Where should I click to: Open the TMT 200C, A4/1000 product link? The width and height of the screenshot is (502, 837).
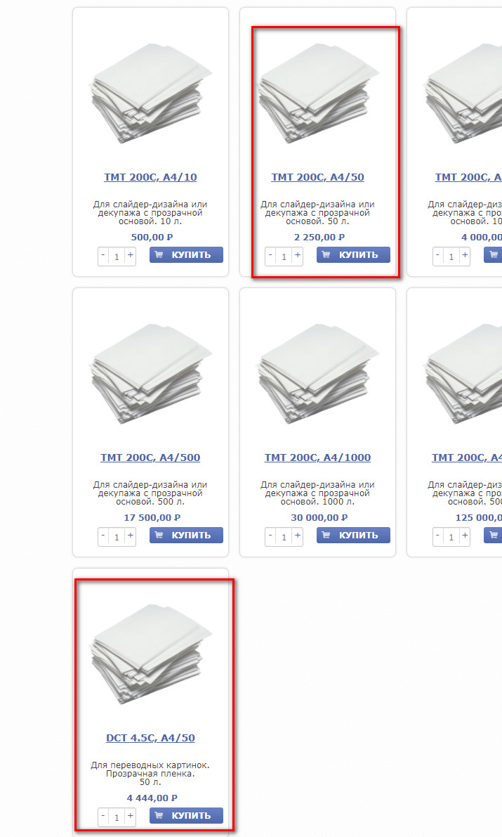pos(317,458)
